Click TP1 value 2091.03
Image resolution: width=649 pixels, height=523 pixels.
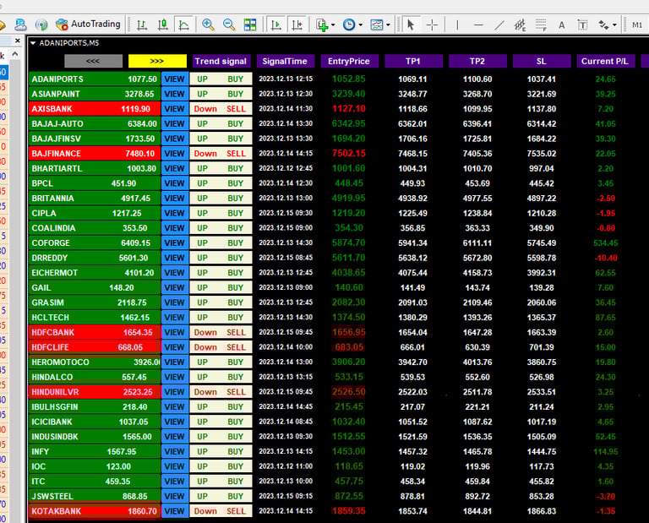pyautogui.click(x=412, y=302)
